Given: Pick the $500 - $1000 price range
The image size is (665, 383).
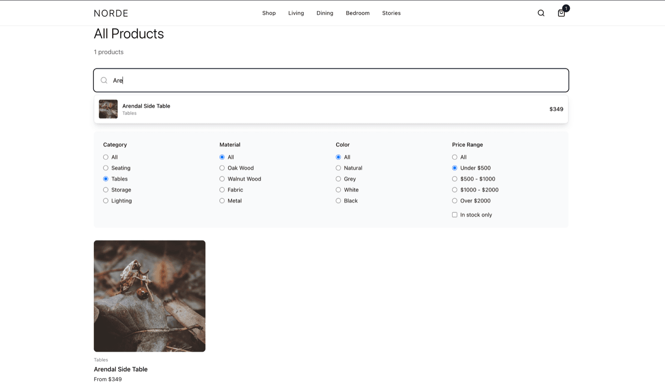Looking at the screenshot, I should pyautogui.click(x=454, y=179).
